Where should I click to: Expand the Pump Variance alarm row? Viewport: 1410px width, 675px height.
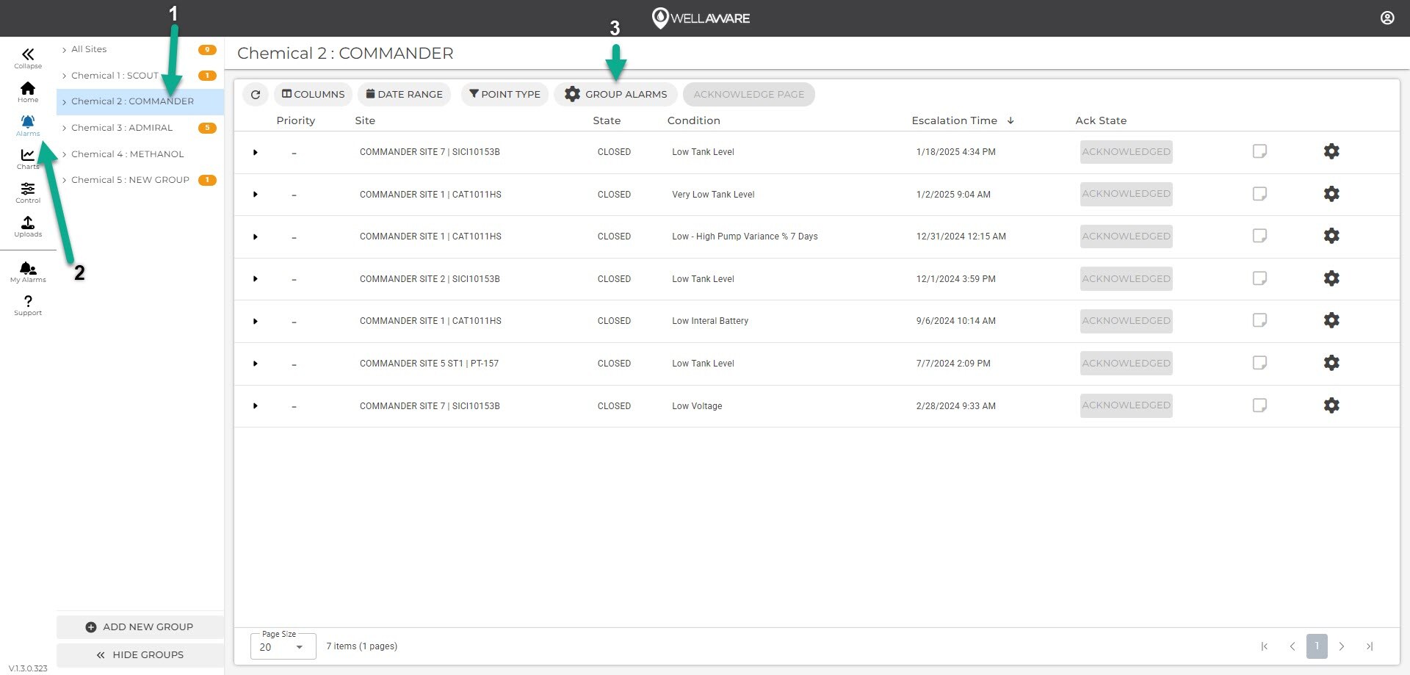click(256, 237)
